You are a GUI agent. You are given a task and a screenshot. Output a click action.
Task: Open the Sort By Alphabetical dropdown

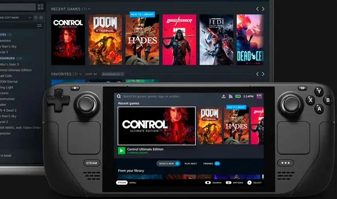pyautogui.click(x=113, y=74)
